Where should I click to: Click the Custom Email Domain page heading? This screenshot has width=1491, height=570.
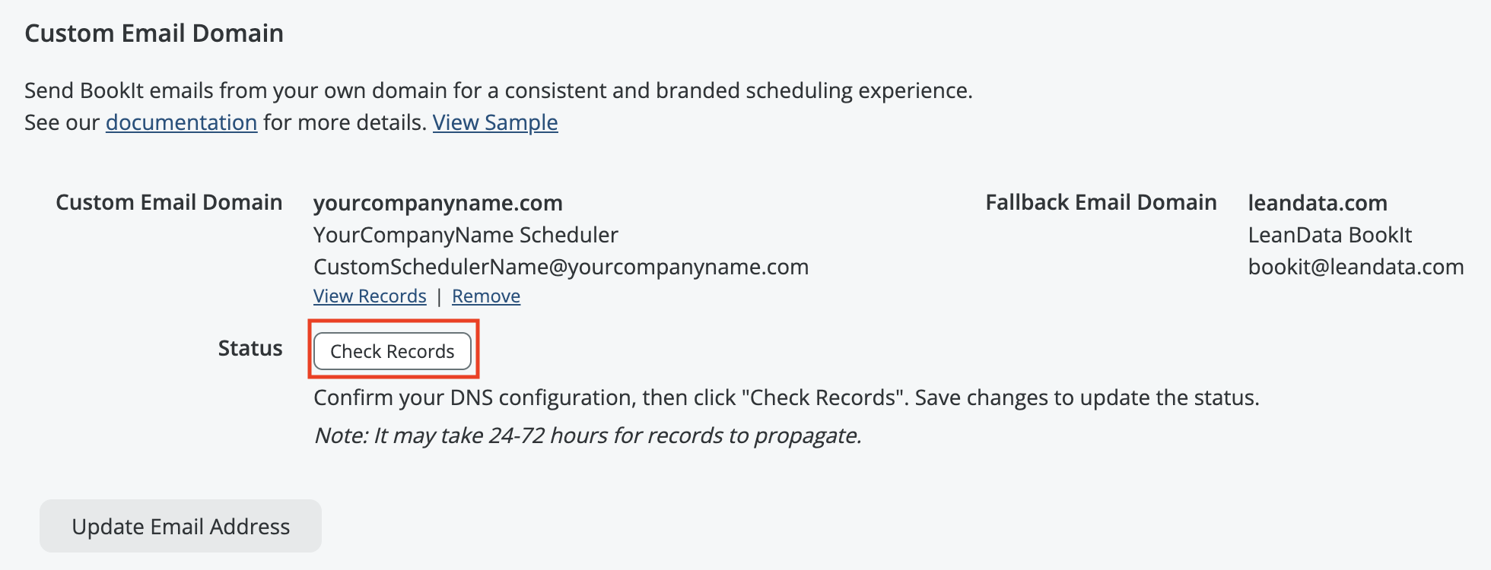point(154,33)
